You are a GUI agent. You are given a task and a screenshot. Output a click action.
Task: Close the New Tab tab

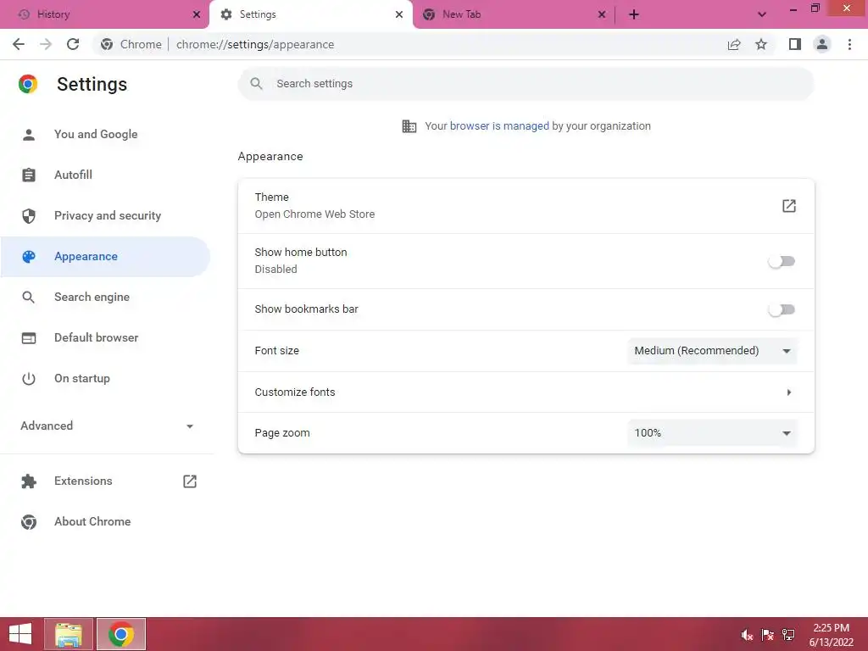(x=602, y=14)
